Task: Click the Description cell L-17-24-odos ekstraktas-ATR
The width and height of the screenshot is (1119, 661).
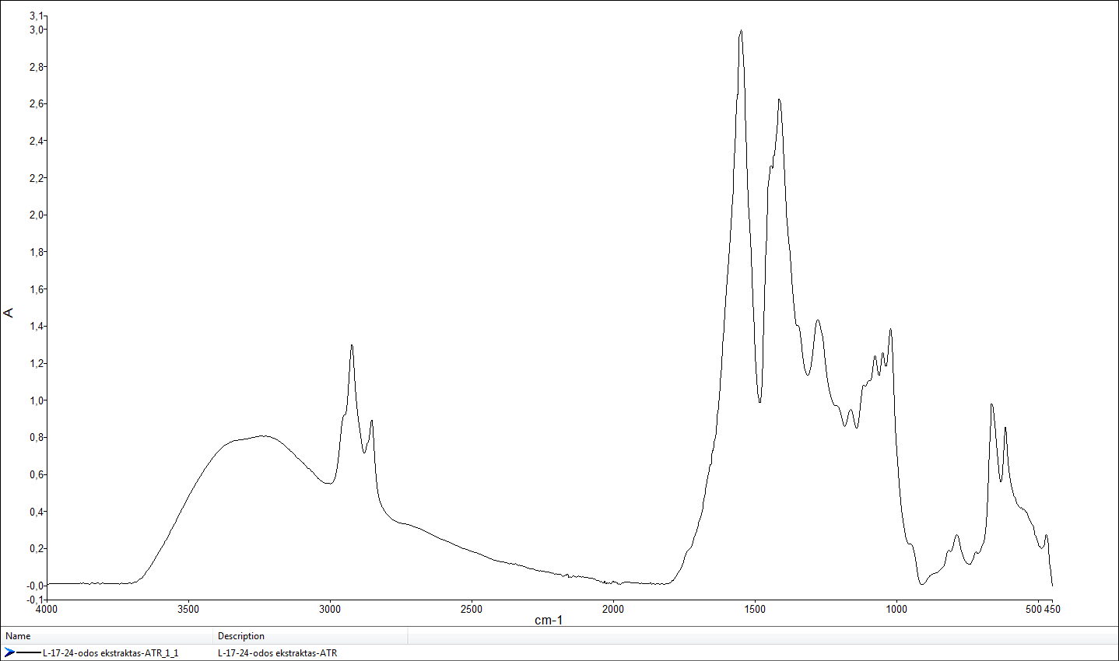Action: point(277,653)
